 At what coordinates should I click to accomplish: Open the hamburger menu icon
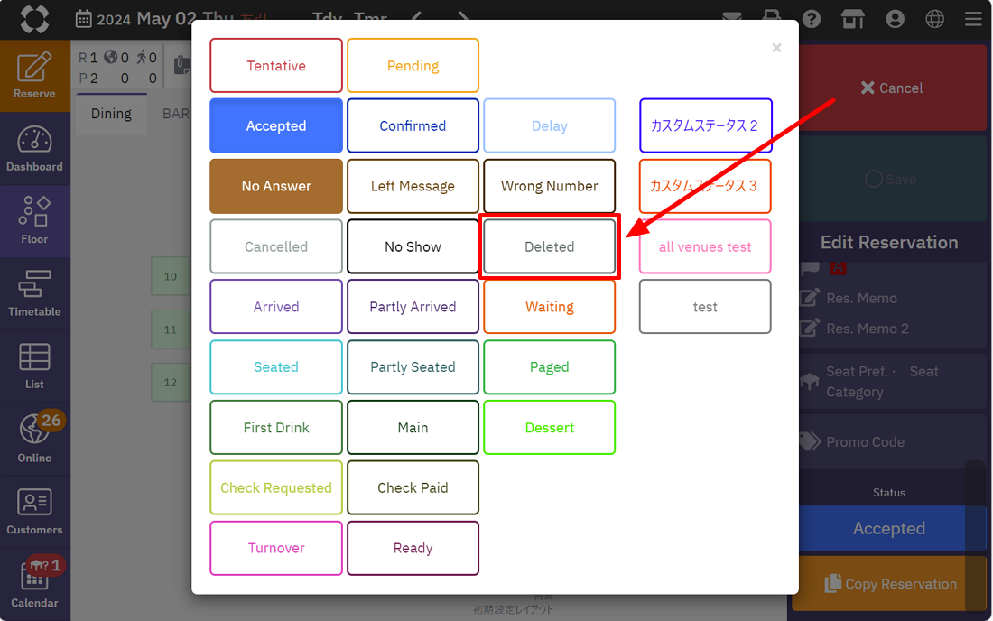coord(973,19)
